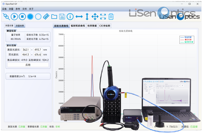The height and width of the screenshot is (134, 202).
Task: Open file with the folder icon
Action: [54, 17]
